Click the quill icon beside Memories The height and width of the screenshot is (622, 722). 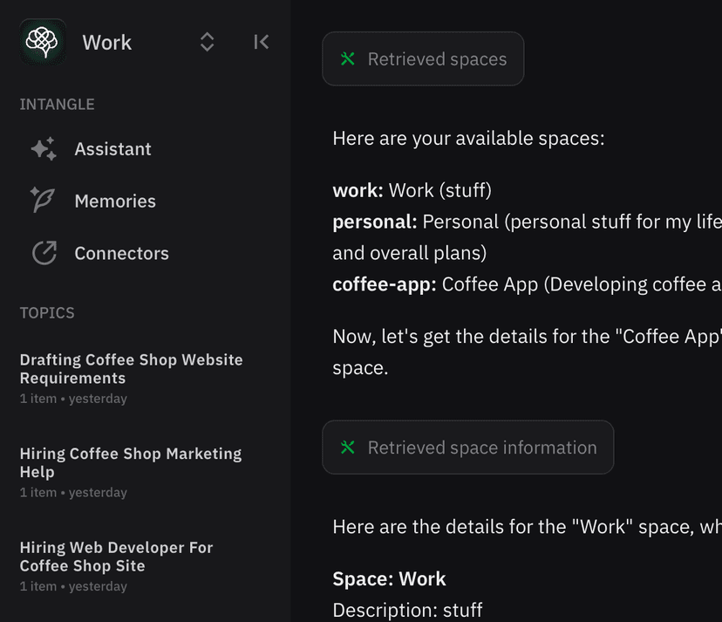[44, 201]
